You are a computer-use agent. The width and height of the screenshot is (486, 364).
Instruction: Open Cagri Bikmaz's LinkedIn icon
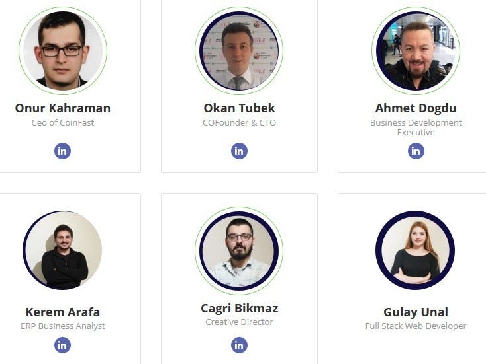[239, 345]
